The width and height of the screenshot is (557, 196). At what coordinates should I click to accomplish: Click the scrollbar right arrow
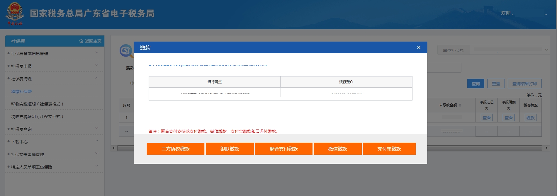point(546,148)
